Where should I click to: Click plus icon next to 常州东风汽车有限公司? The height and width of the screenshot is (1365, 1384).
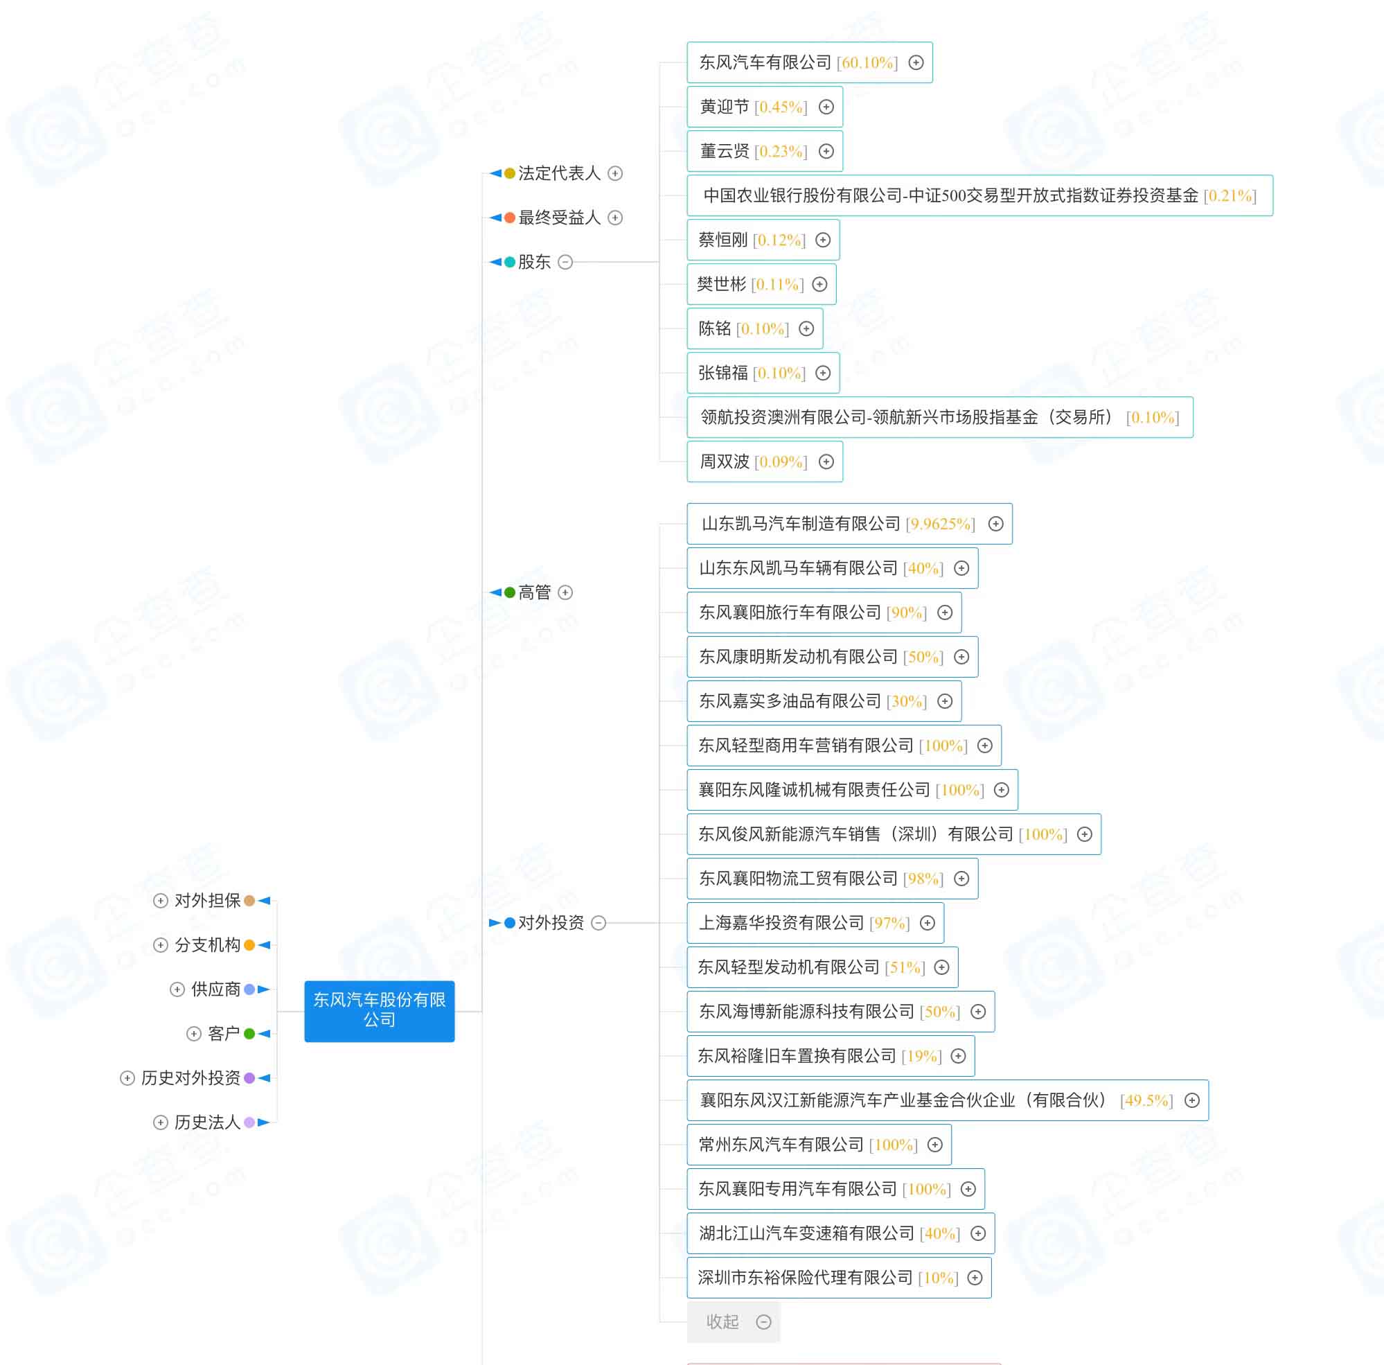[x=935, y=1144]
